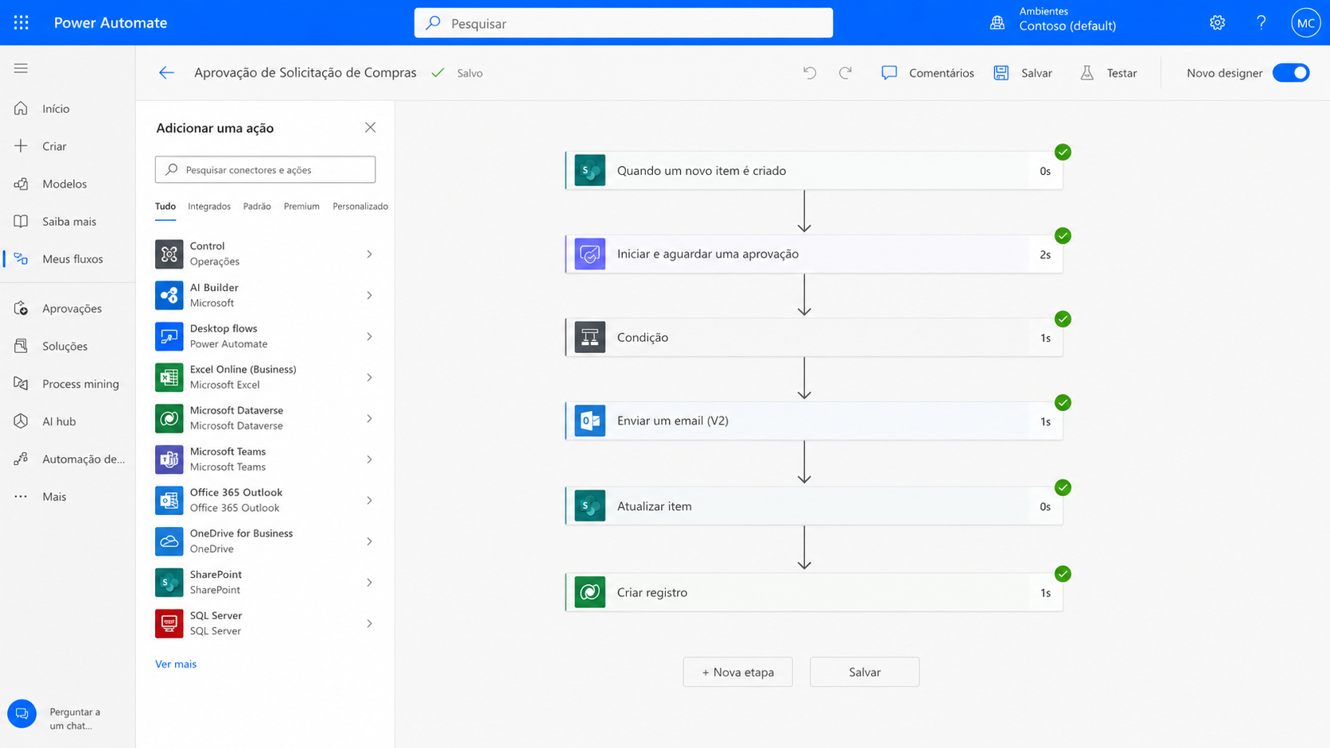This screenshot has height=748, width=1330.
Task: Switch to the Padrão tab
Action: pos(257,207)
